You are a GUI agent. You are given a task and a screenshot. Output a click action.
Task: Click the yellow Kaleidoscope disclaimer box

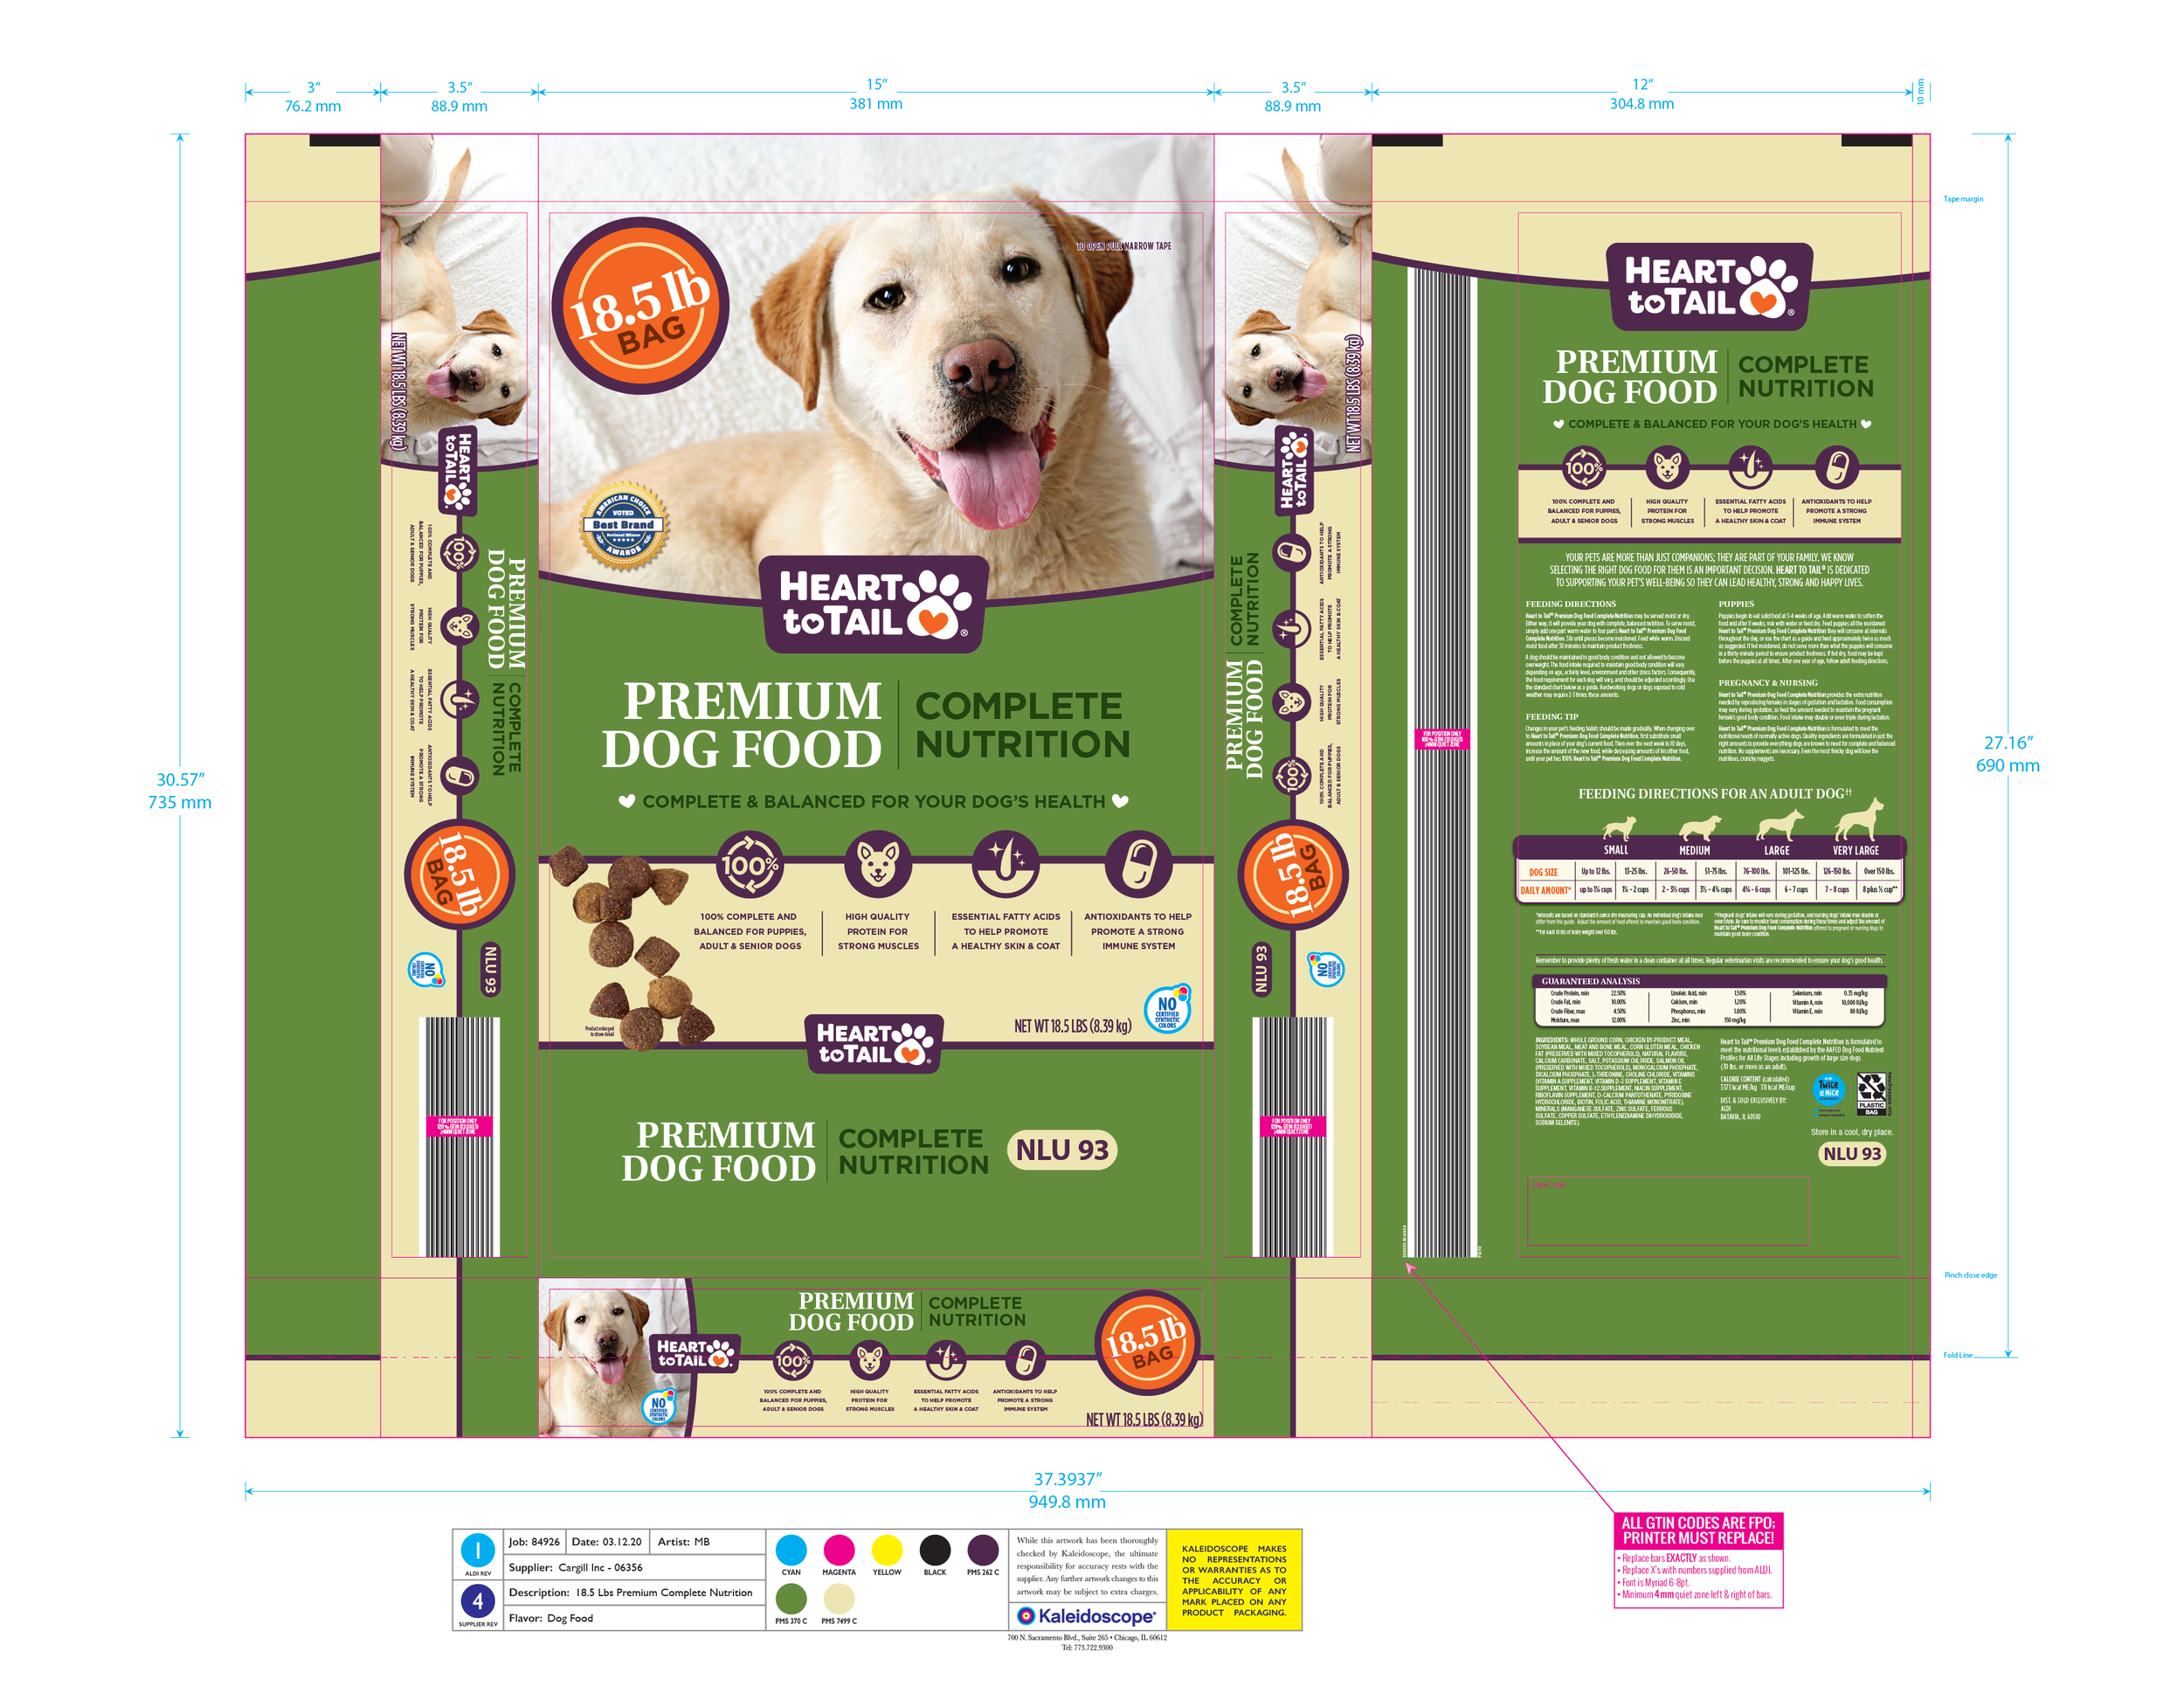click(1235, 1580)
